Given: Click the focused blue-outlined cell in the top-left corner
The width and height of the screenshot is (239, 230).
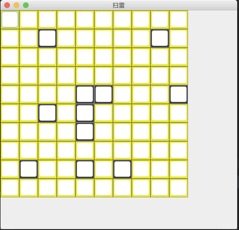Looking at the screenshot, I should point(10,20).
